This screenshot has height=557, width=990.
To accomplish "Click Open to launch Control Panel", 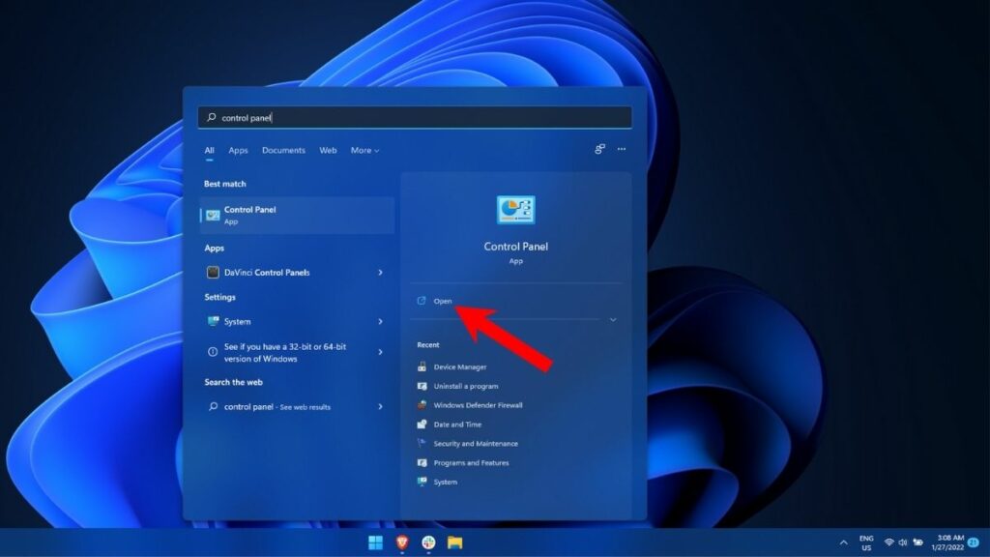I will coord(442,301).
